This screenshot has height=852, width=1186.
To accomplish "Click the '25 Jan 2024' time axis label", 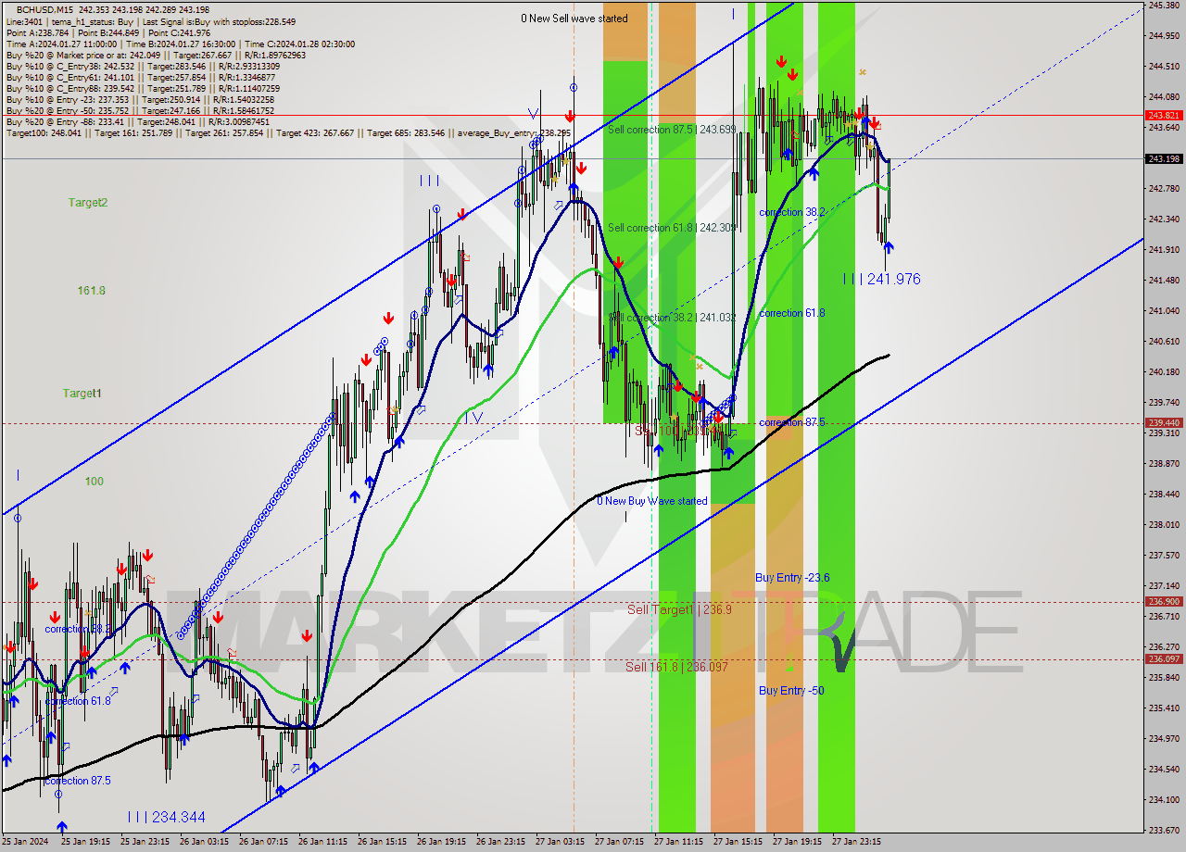I will 25,843.
